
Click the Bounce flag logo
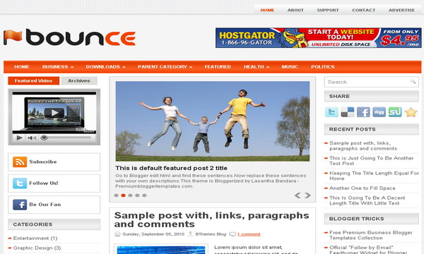pos(69,37)
